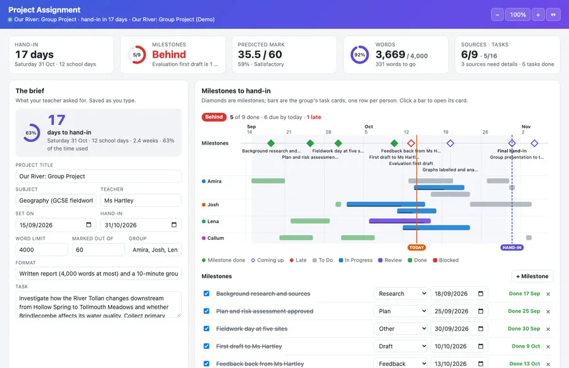Open the Plan type dropdown
The image size is (569, 368).
[400, 311]
